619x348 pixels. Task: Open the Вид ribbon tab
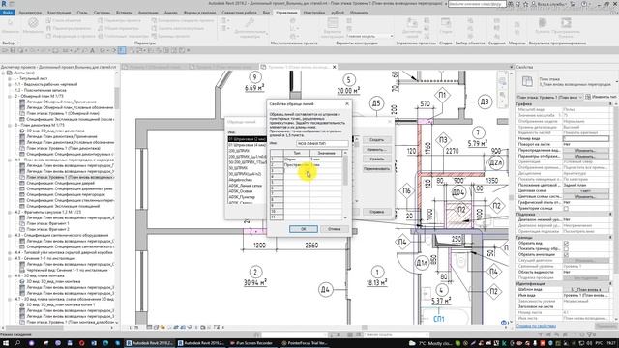pos(267,13)
